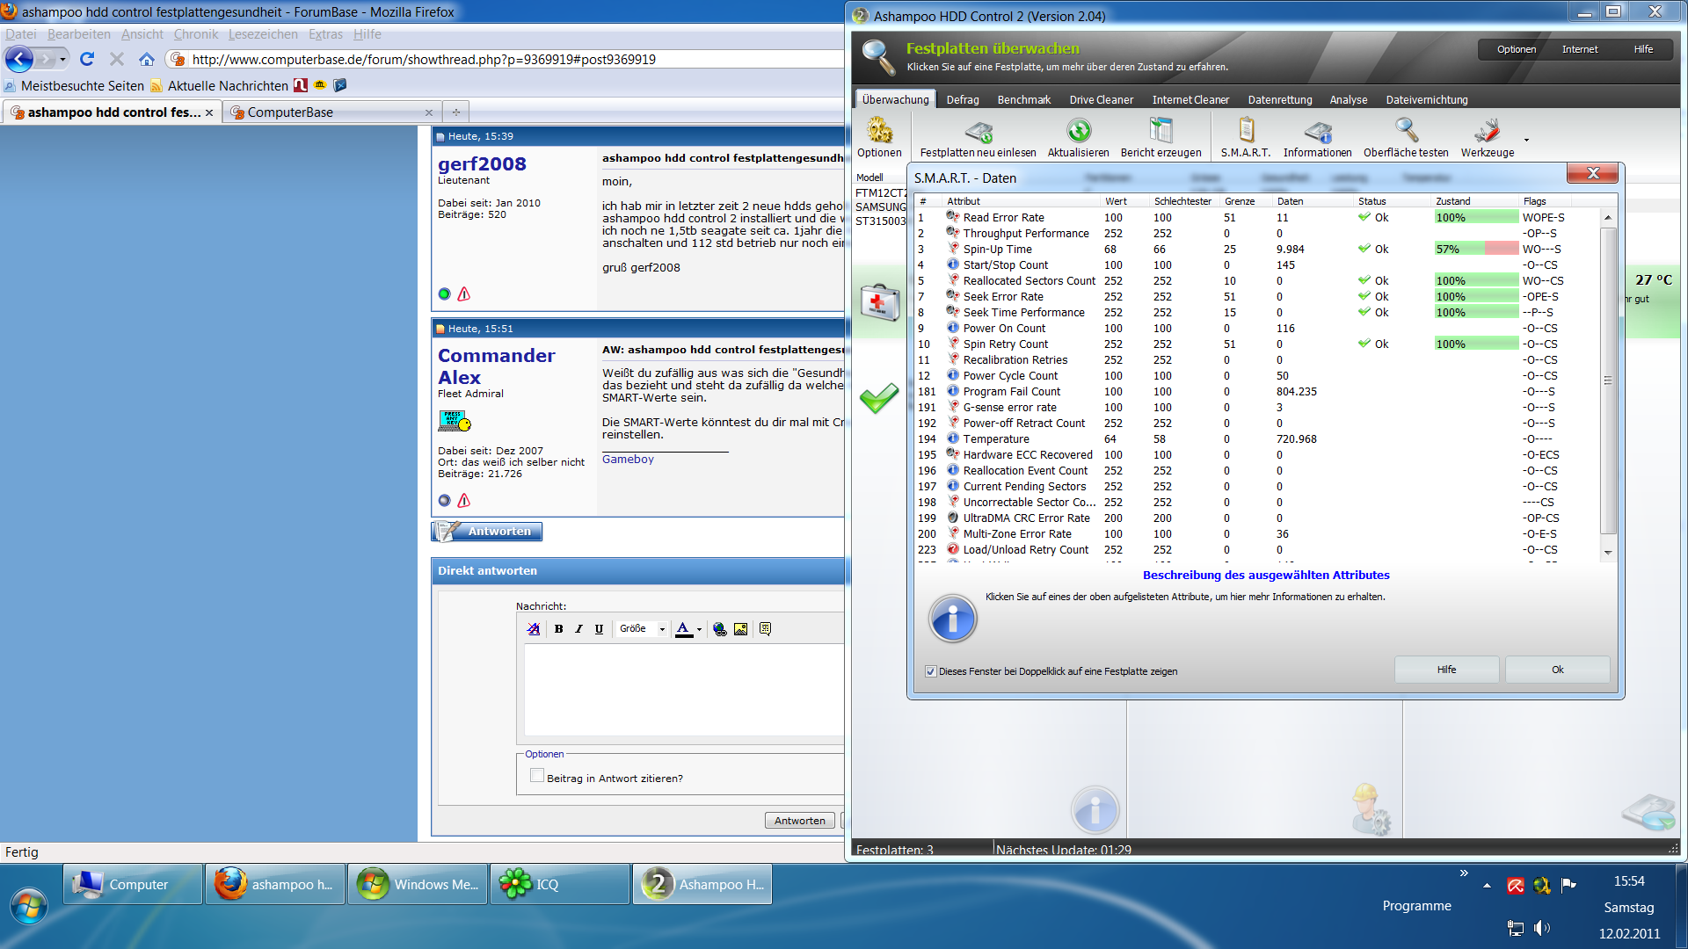Click Ok button in S.M.A.R.T. dialog
The height and width of the screenshot is (949, 1688).
[x=1556, y=670]
